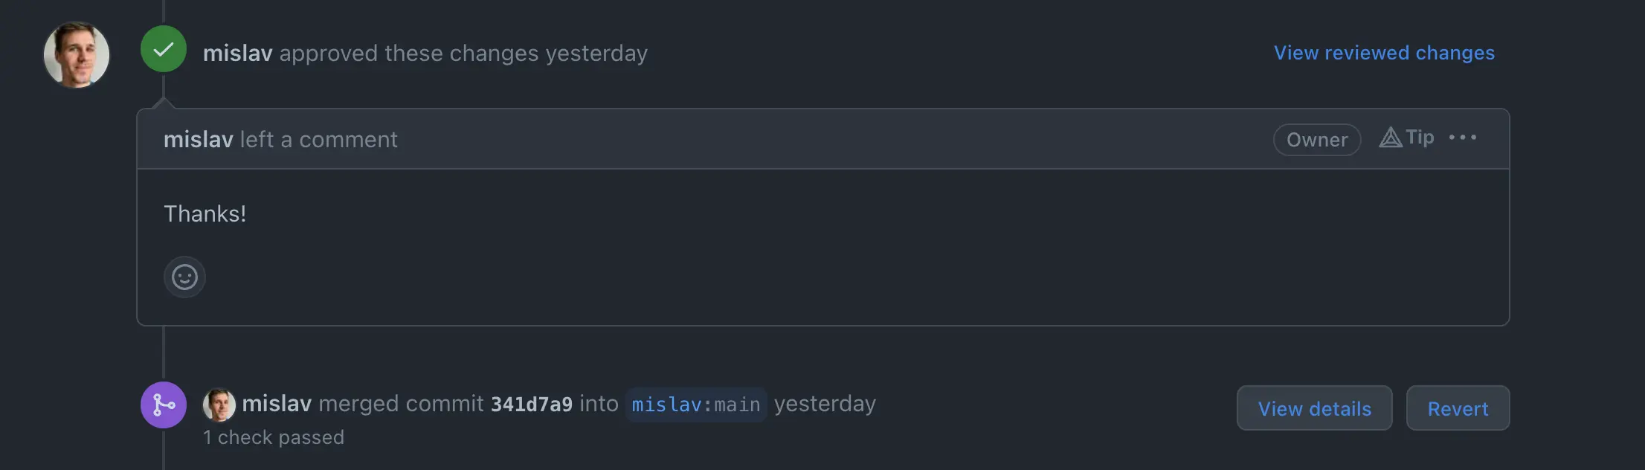This screenshot has height=470, width=1645.
Task: Click the Tip triangle icon
Action: (x=1391, y=138)
